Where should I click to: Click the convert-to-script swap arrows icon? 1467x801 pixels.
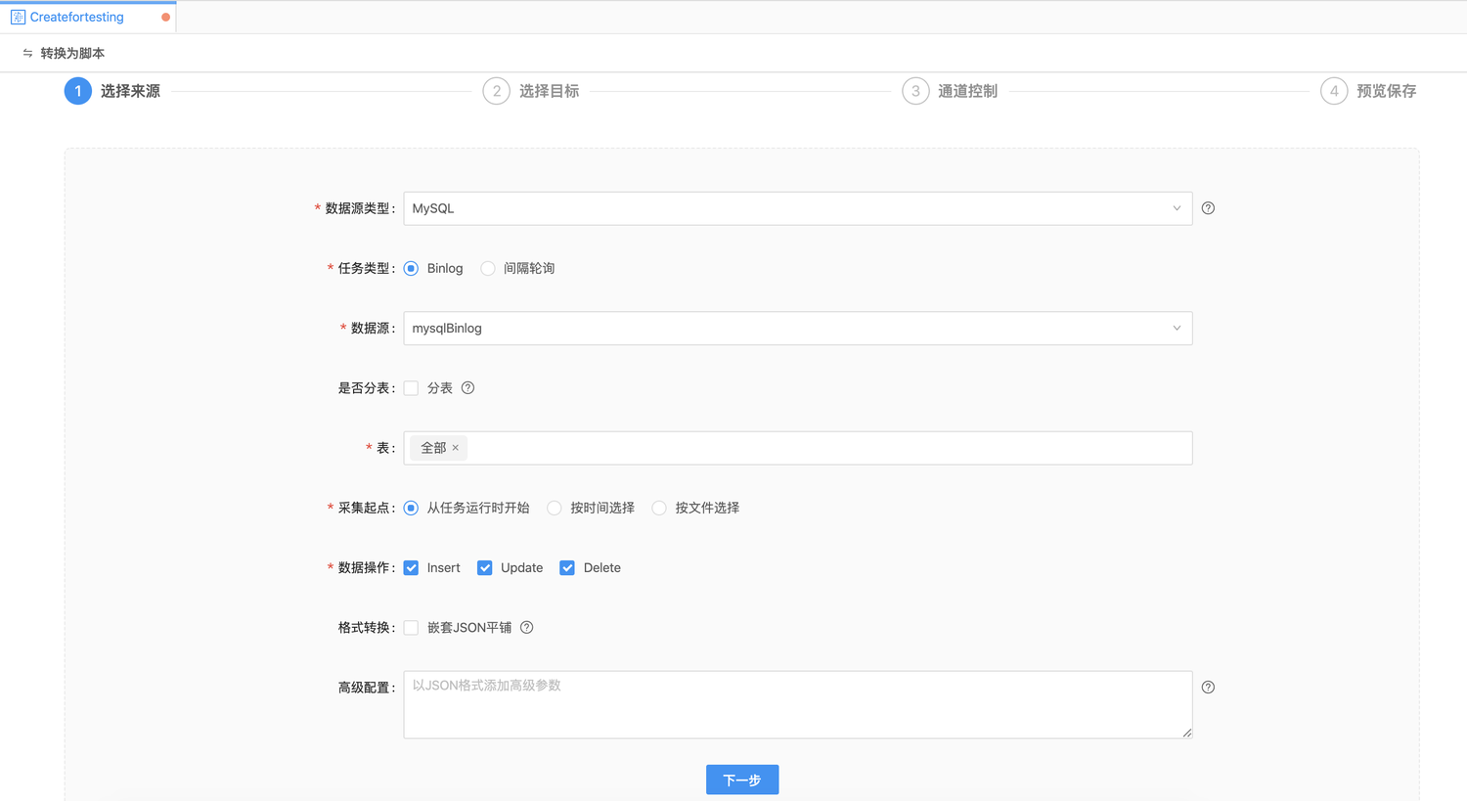pyautogui.click(x=27, y=54)
